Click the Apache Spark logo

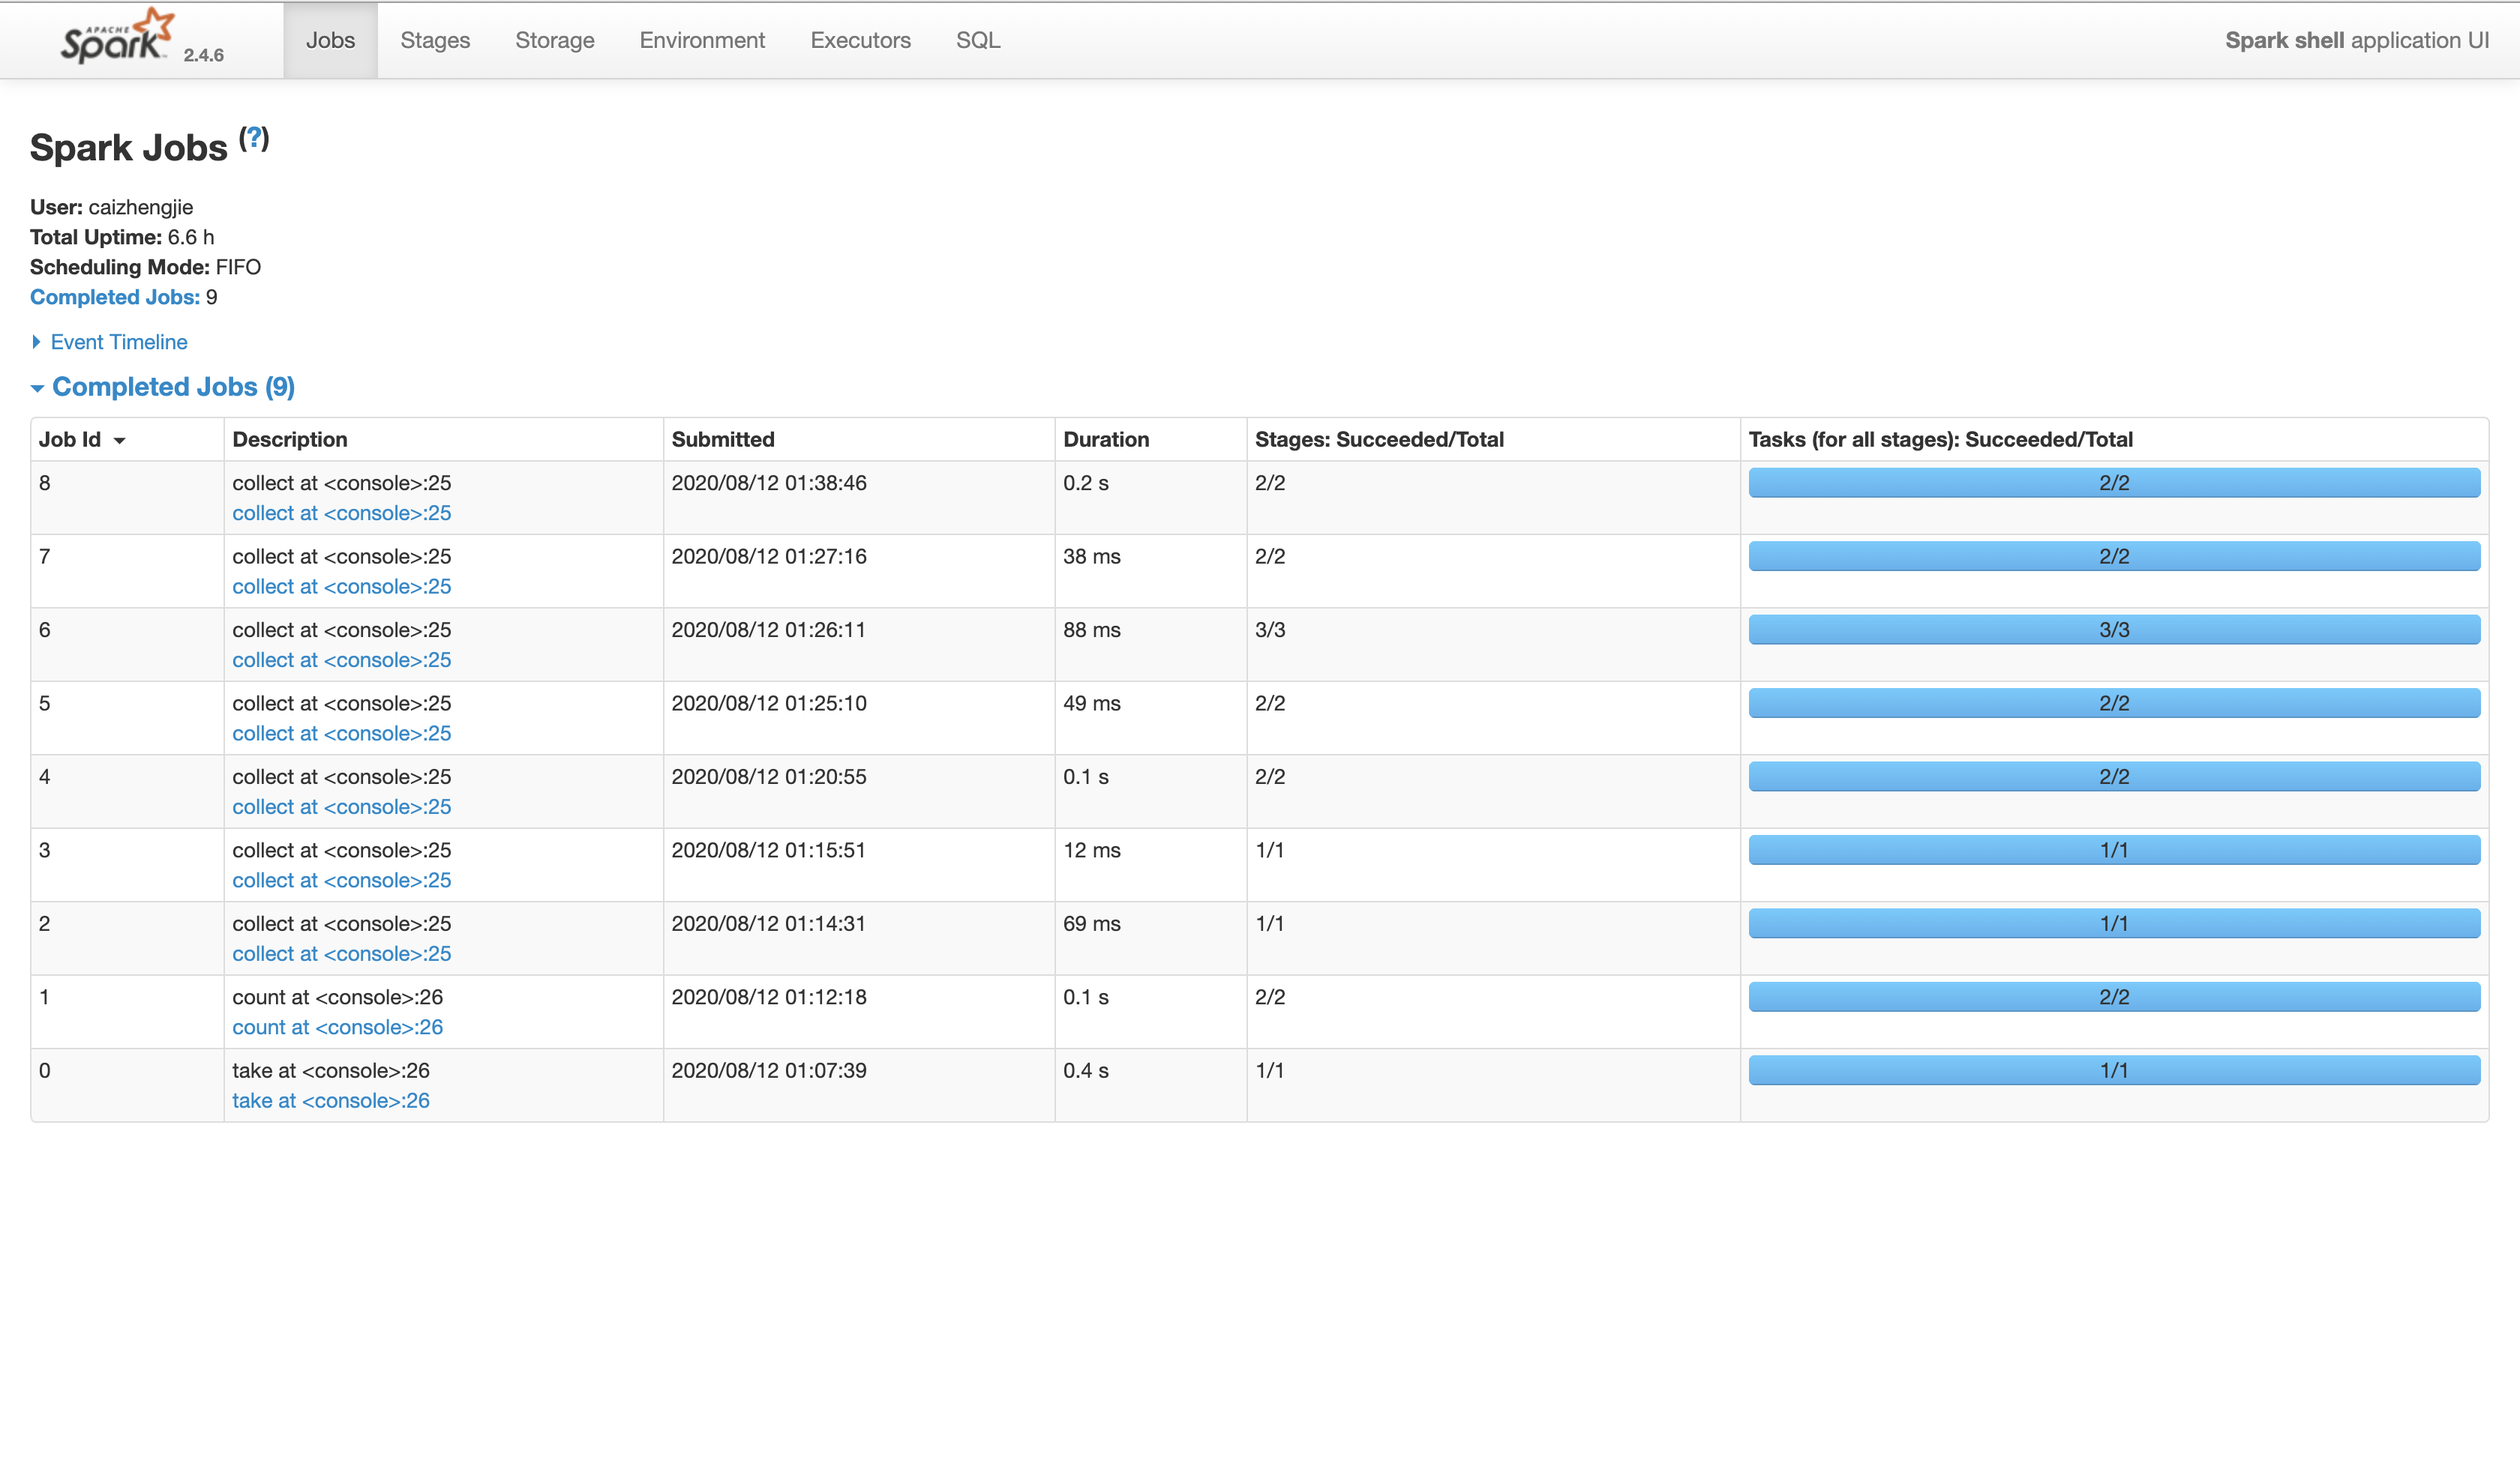point(117,36)
